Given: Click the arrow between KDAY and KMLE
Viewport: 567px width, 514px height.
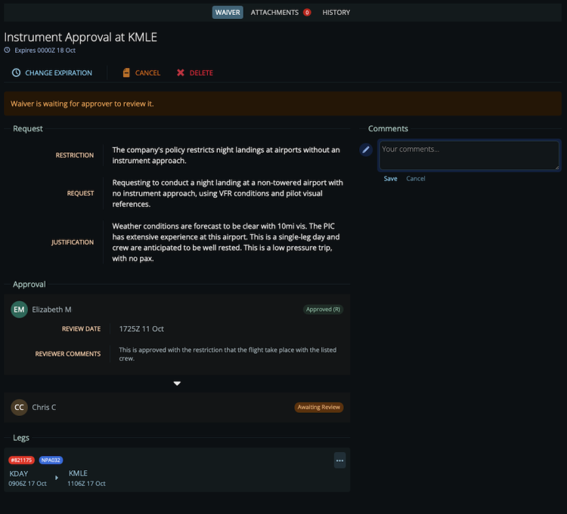Looking at the screenshot, I should pos(56,478).
